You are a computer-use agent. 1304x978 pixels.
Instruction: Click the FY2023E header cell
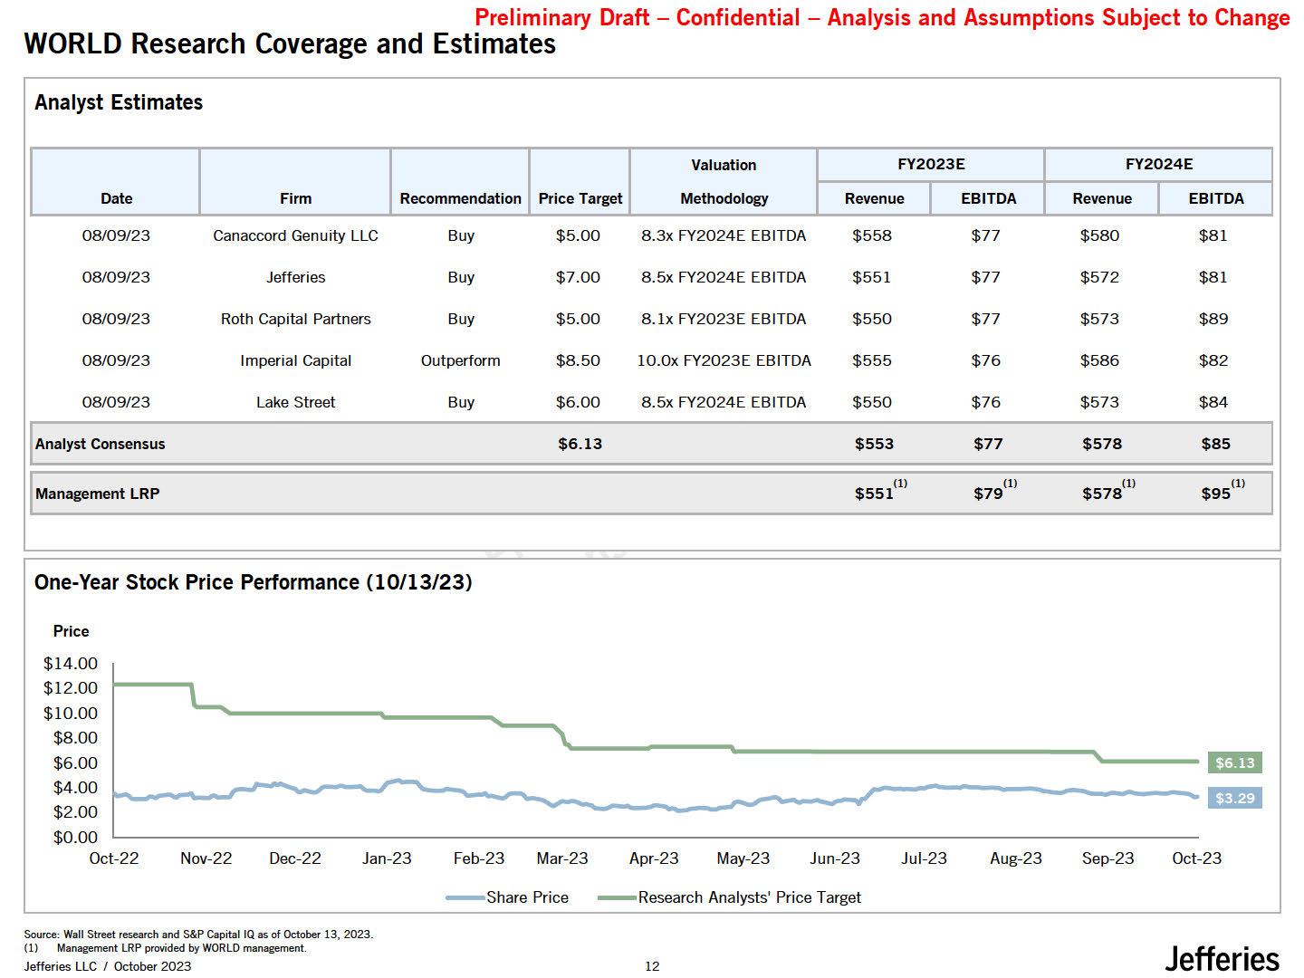(930, 164)
